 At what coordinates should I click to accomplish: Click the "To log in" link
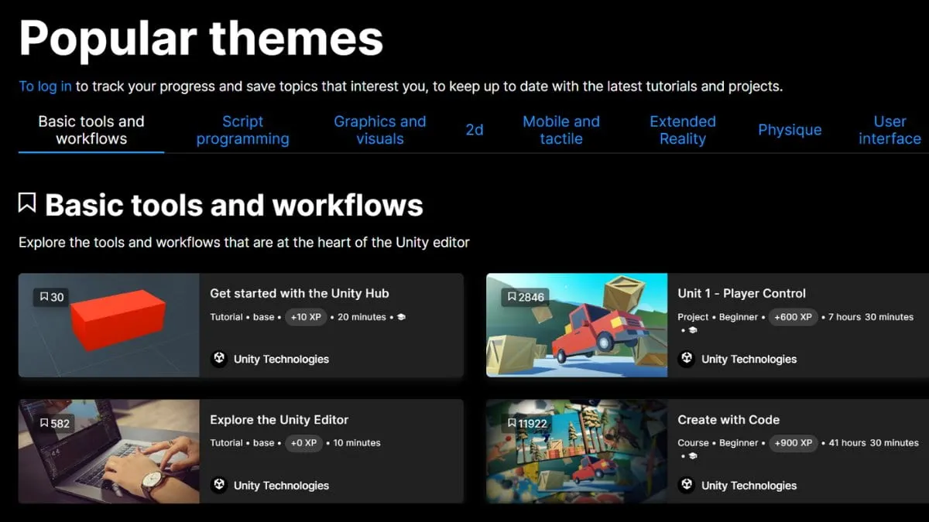tap(45, 87)
